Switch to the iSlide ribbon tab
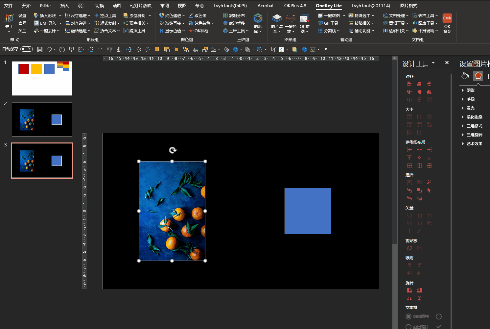 [x=45, y=6]
